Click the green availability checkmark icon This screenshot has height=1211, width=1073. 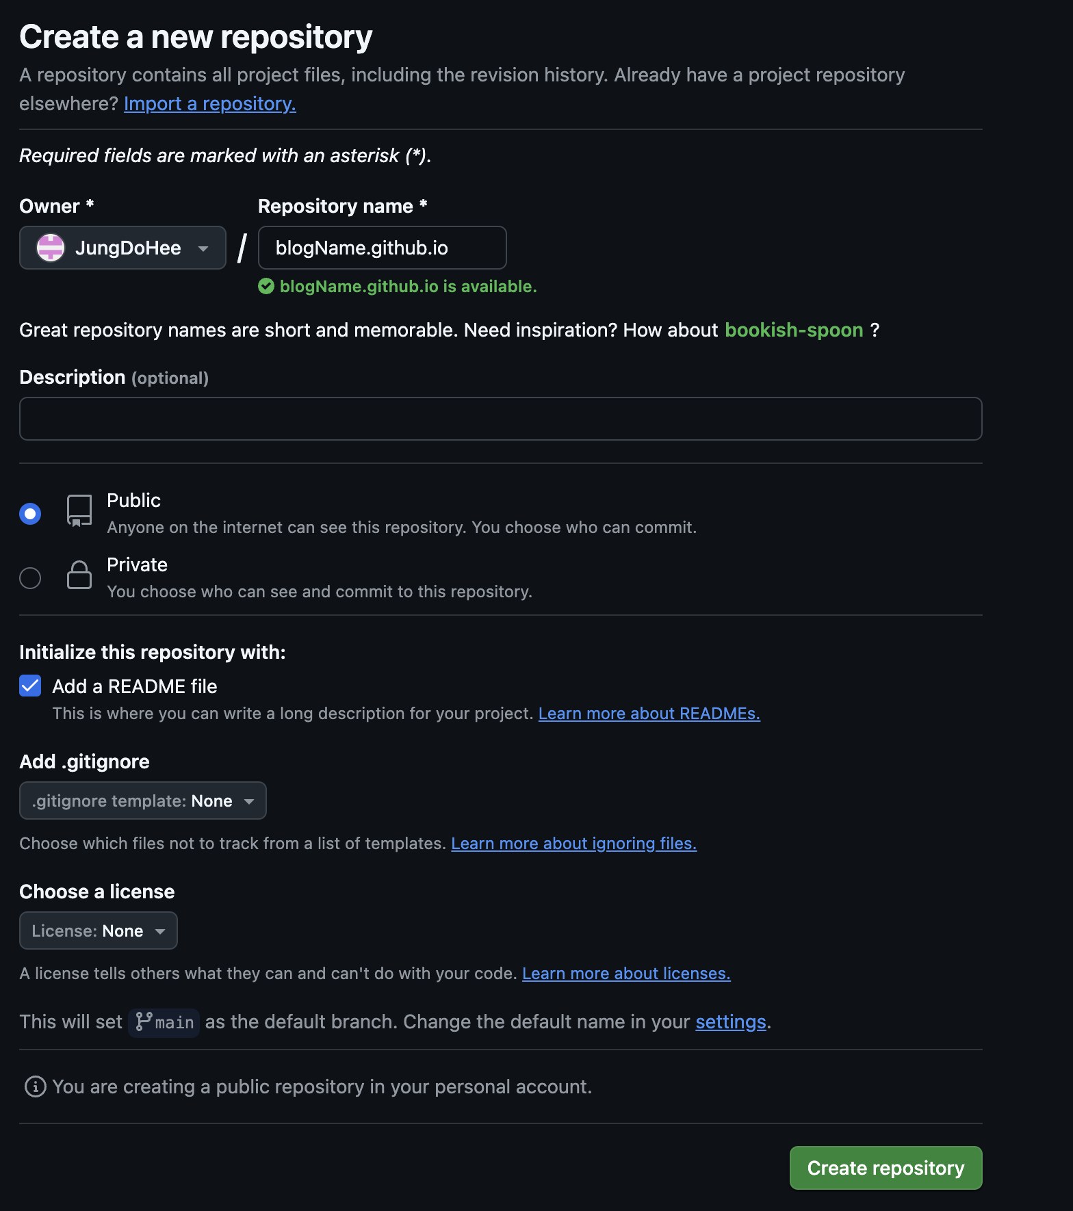pyautogui.click(x=266, y=286)
